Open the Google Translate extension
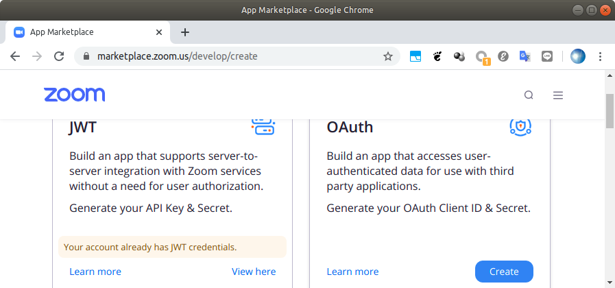 [524, 56]
